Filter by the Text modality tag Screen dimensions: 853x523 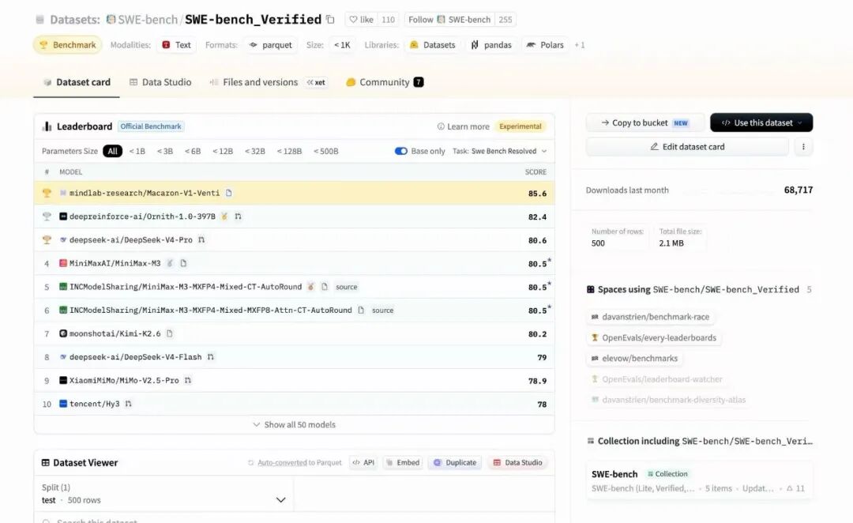coord(176,44)
